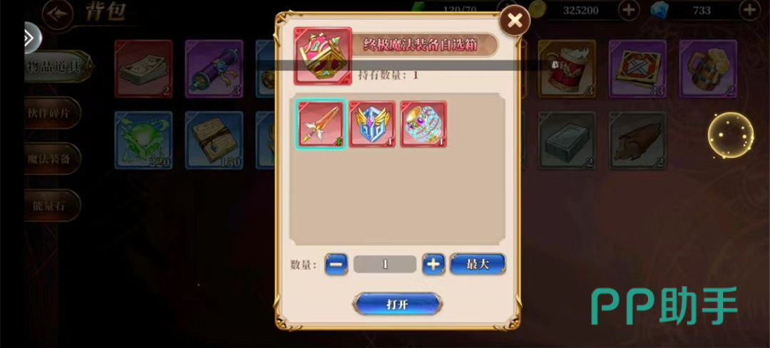Select the purple scroll item

click(x=214, y=69)
